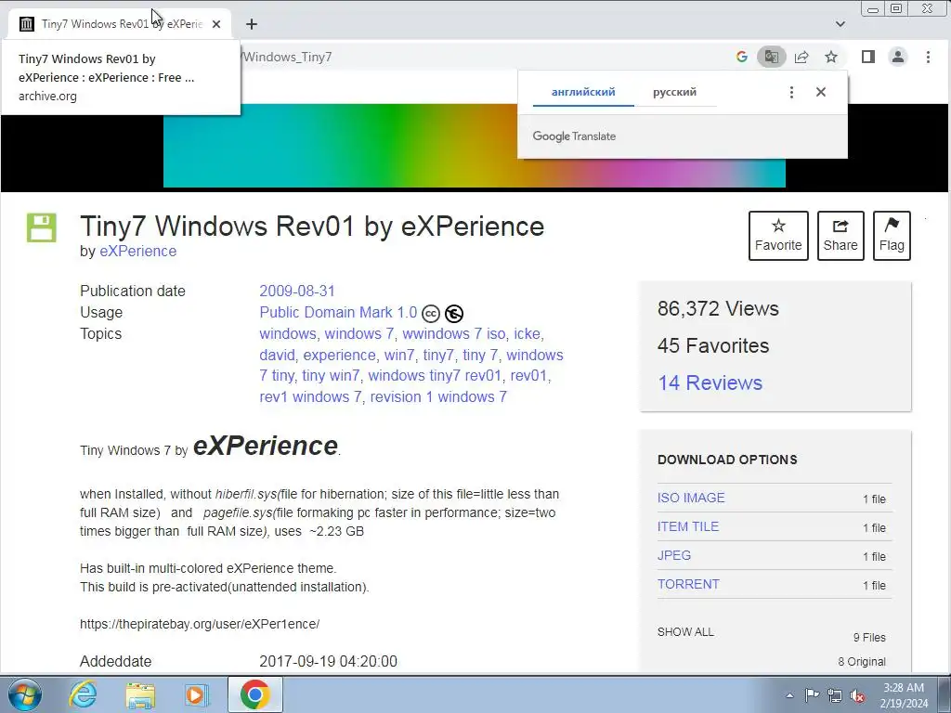Click the share page icon in address bar
The height and width of the screenshot is (713, 951).
[x=801, y=57]
